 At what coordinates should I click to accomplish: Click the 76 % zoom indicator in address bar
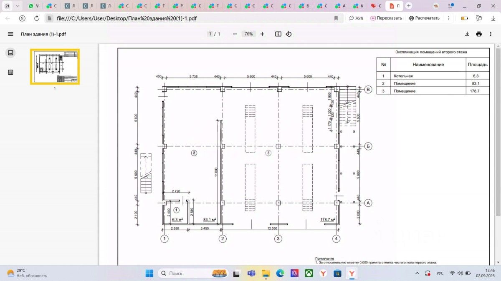click(x=356, y=18)
